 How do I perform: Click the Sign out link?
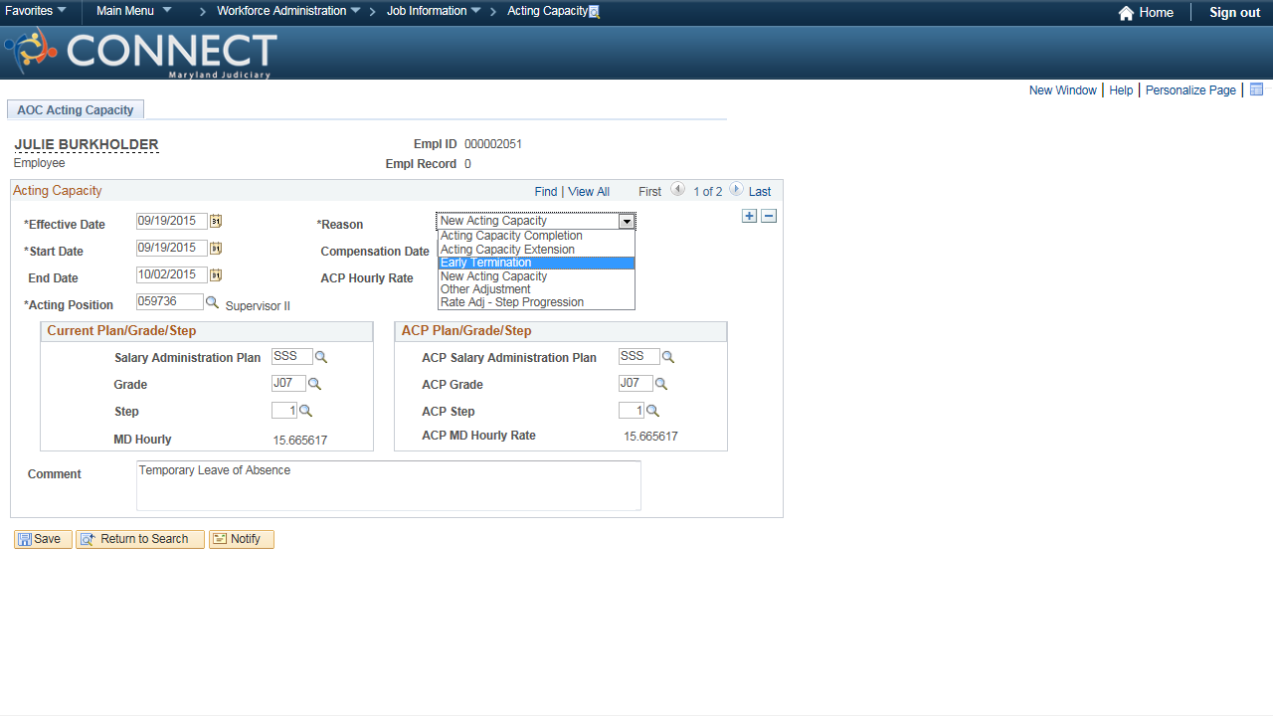click(x=1234, y=13)
